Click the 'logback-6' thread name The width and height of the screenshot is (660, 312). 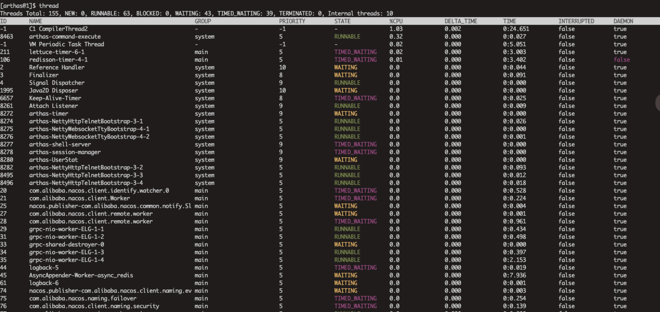(x=44, y=283)
